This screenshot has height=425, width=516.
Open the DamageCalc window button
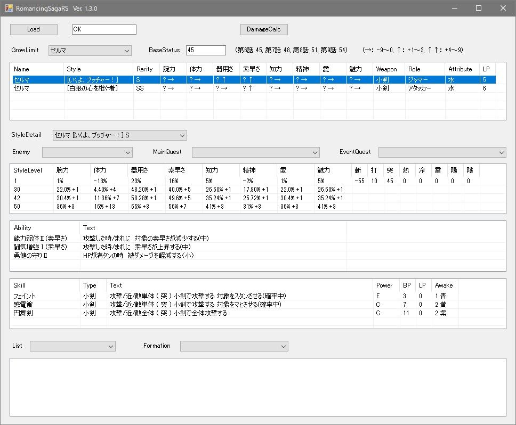coord(264,29)
